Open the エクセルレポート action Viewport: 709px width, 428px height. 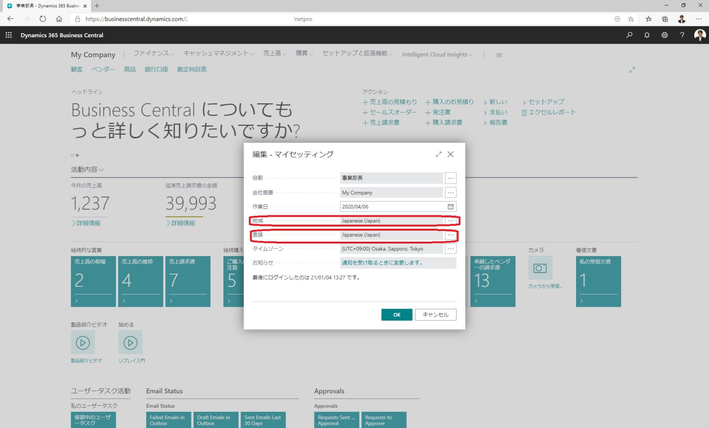click(549, 112)
